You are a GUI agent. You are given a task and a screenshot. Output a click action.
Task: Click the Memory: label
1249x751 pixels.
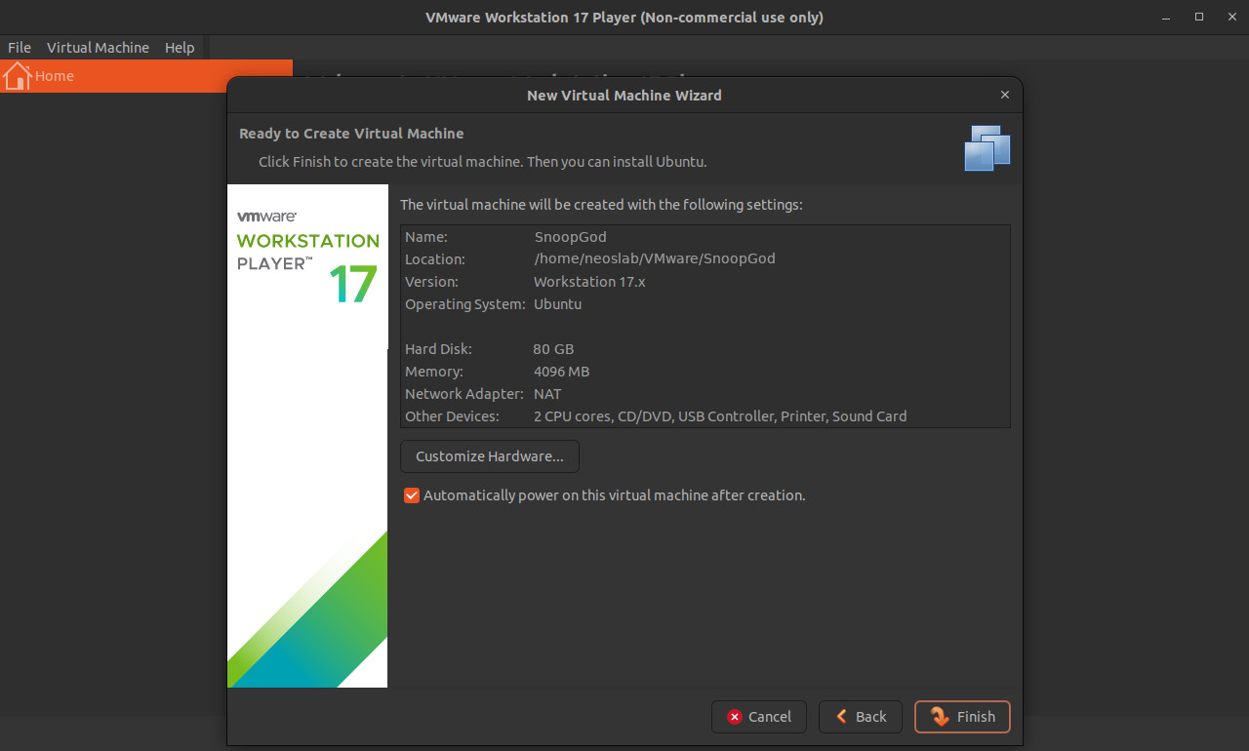(434, 372)
